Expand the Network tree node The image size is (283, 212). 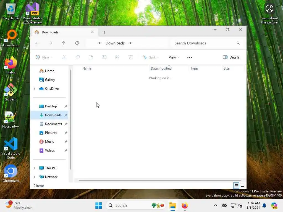click(35, 177)
